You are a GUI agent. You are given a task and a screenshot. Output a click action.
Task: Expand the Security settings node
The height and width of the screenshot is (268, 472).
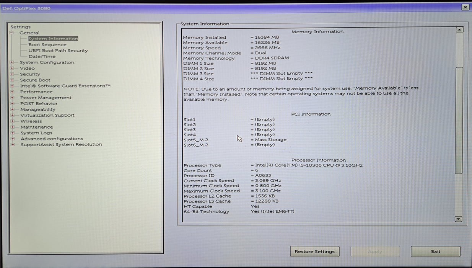click(x=12, y=74)
